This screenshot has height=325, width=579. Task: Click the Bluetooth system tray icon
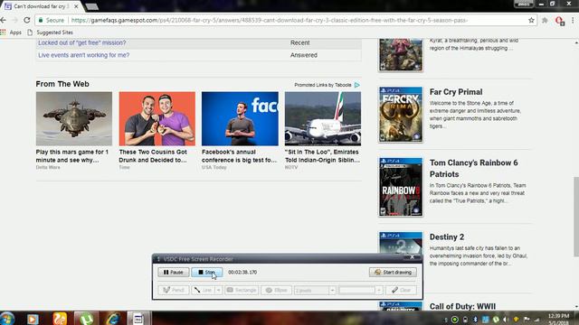[x=475, y=320]
